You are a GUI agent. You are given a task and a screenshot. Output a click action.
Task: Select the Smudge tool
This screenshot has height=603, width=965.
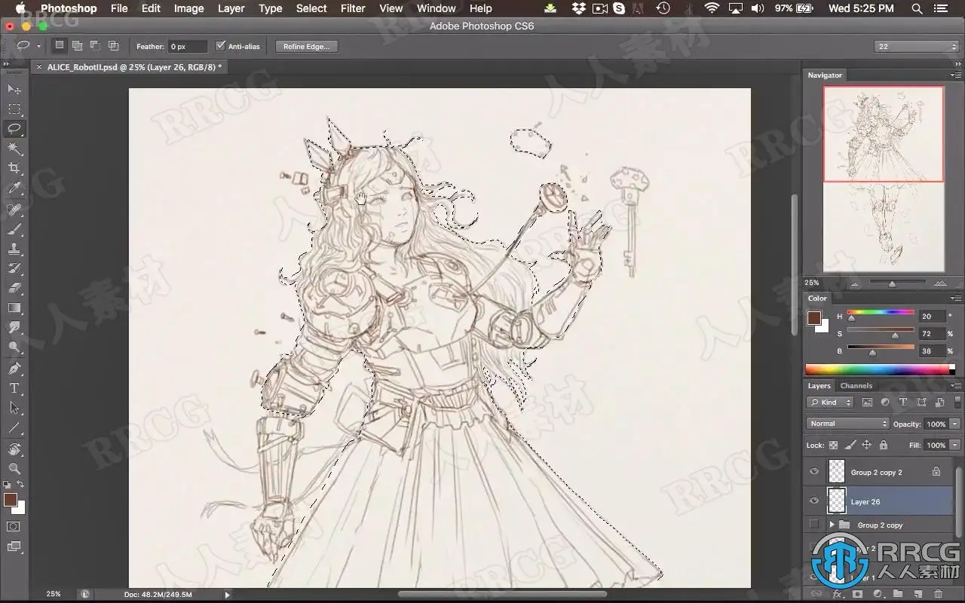click(x=14, y=327)
